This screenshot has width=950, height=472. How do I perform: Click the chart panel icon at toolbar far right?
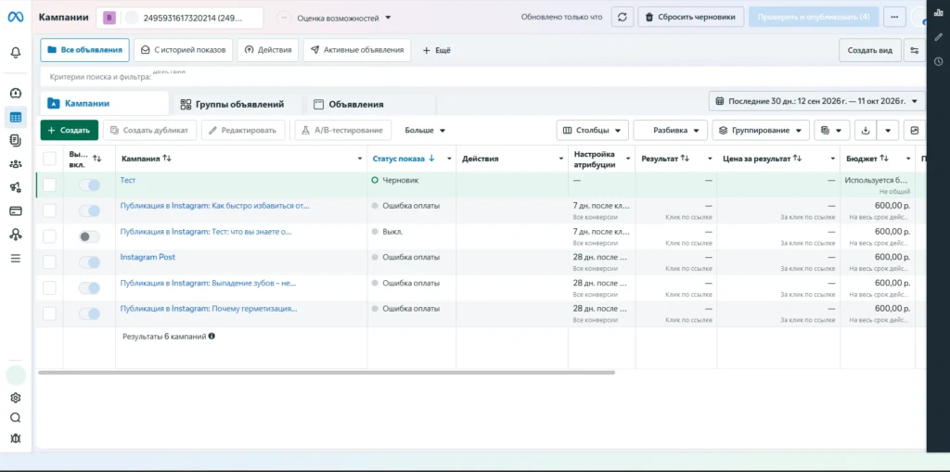(914, 130)
